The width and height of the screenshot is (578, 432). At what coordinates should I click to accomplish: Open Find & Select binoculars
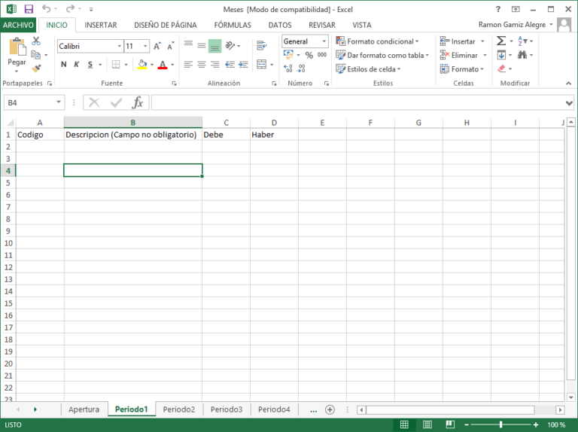click(522, 55)
